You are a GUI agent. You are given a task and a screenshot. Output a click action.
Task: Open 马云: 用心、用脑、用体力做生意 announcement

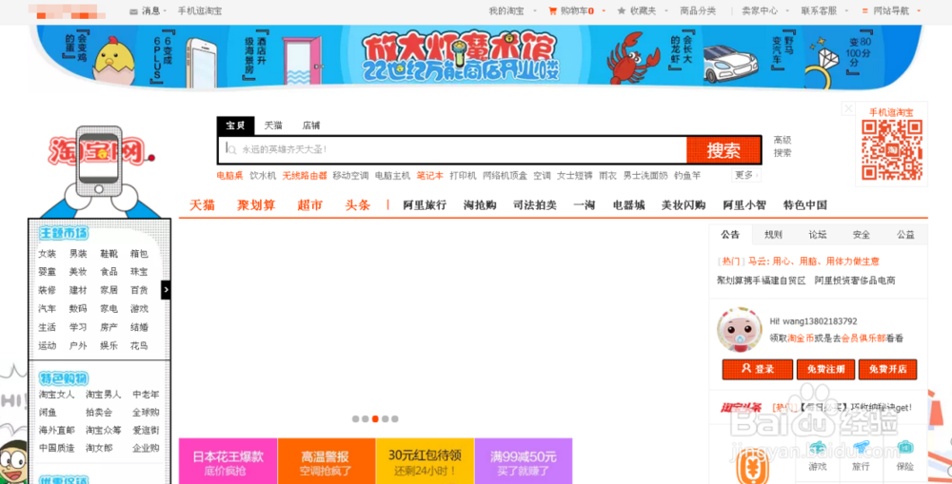click(x=813, y=261)
